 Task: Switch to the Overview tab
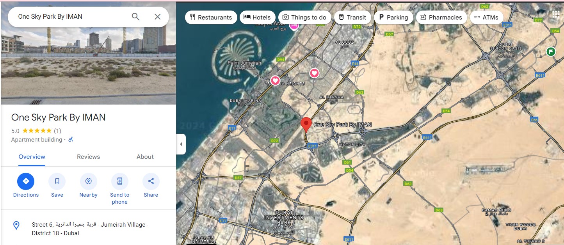(x=32, y=157)
